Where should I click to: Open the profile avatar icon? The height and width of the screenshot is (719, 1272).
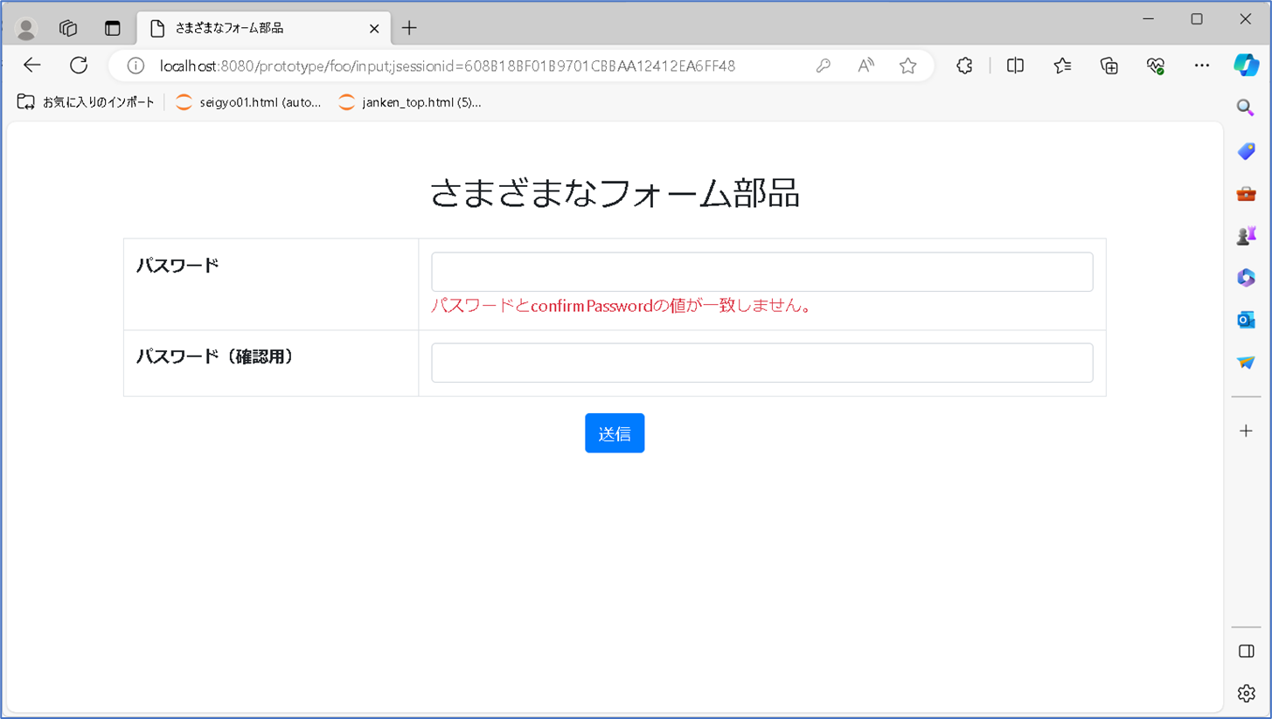[x=26, y=29]
